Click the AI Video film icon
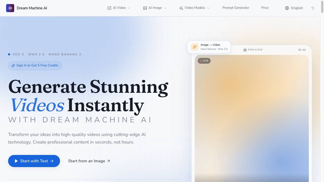 [109, 8]
